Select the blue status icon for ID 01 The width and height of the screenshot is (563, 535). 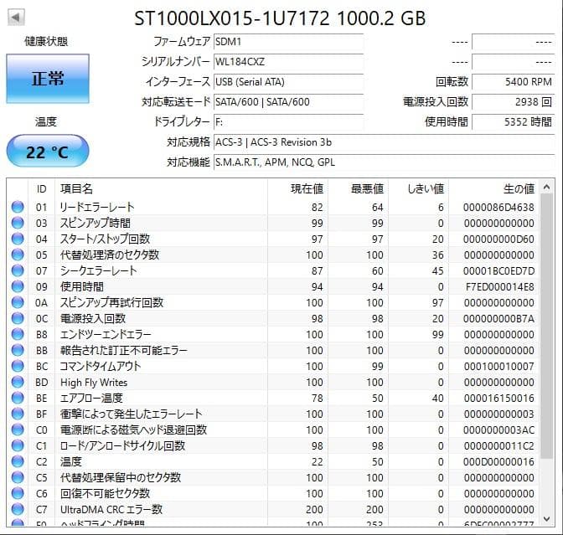pyautogui.click(x=18, y=207)
